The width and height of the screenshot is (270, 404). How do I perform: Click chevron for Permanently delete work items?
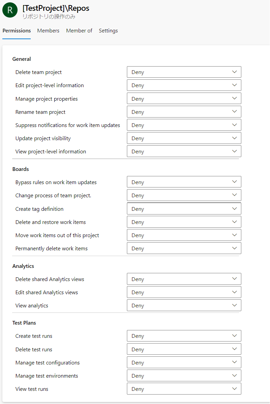235,248
